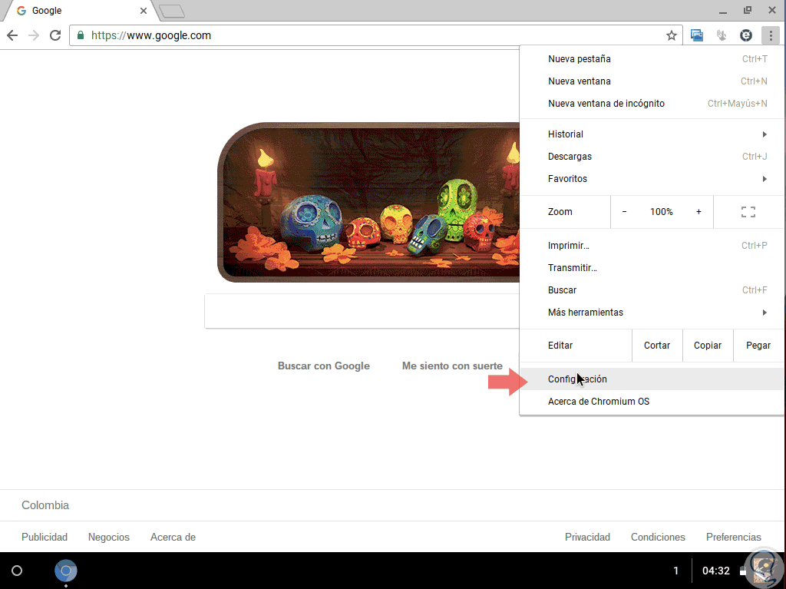Open Condiciones link
The image size is (786, 589).
click(658, 537)
